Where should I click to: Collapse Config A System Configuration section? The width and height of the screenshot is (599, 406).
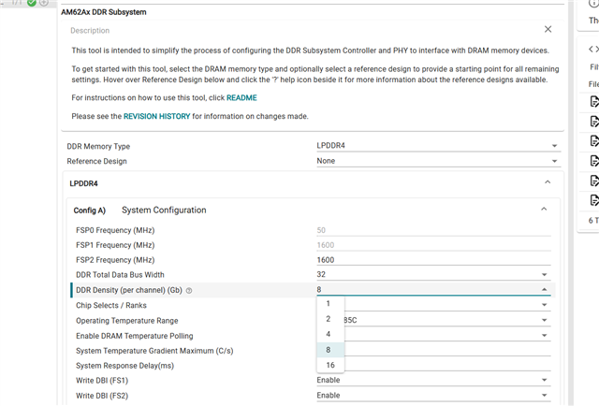click(x=544, y=209)
